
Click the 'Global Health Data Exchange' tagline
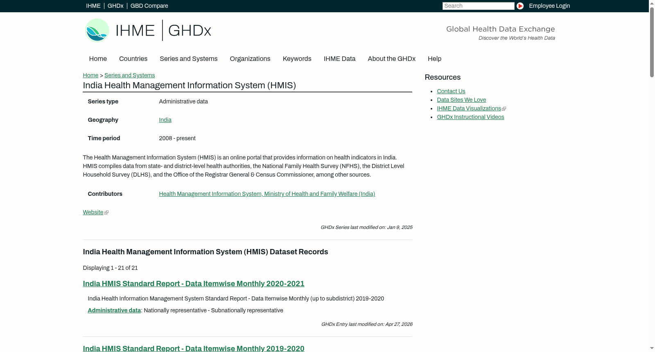(501, 29)
